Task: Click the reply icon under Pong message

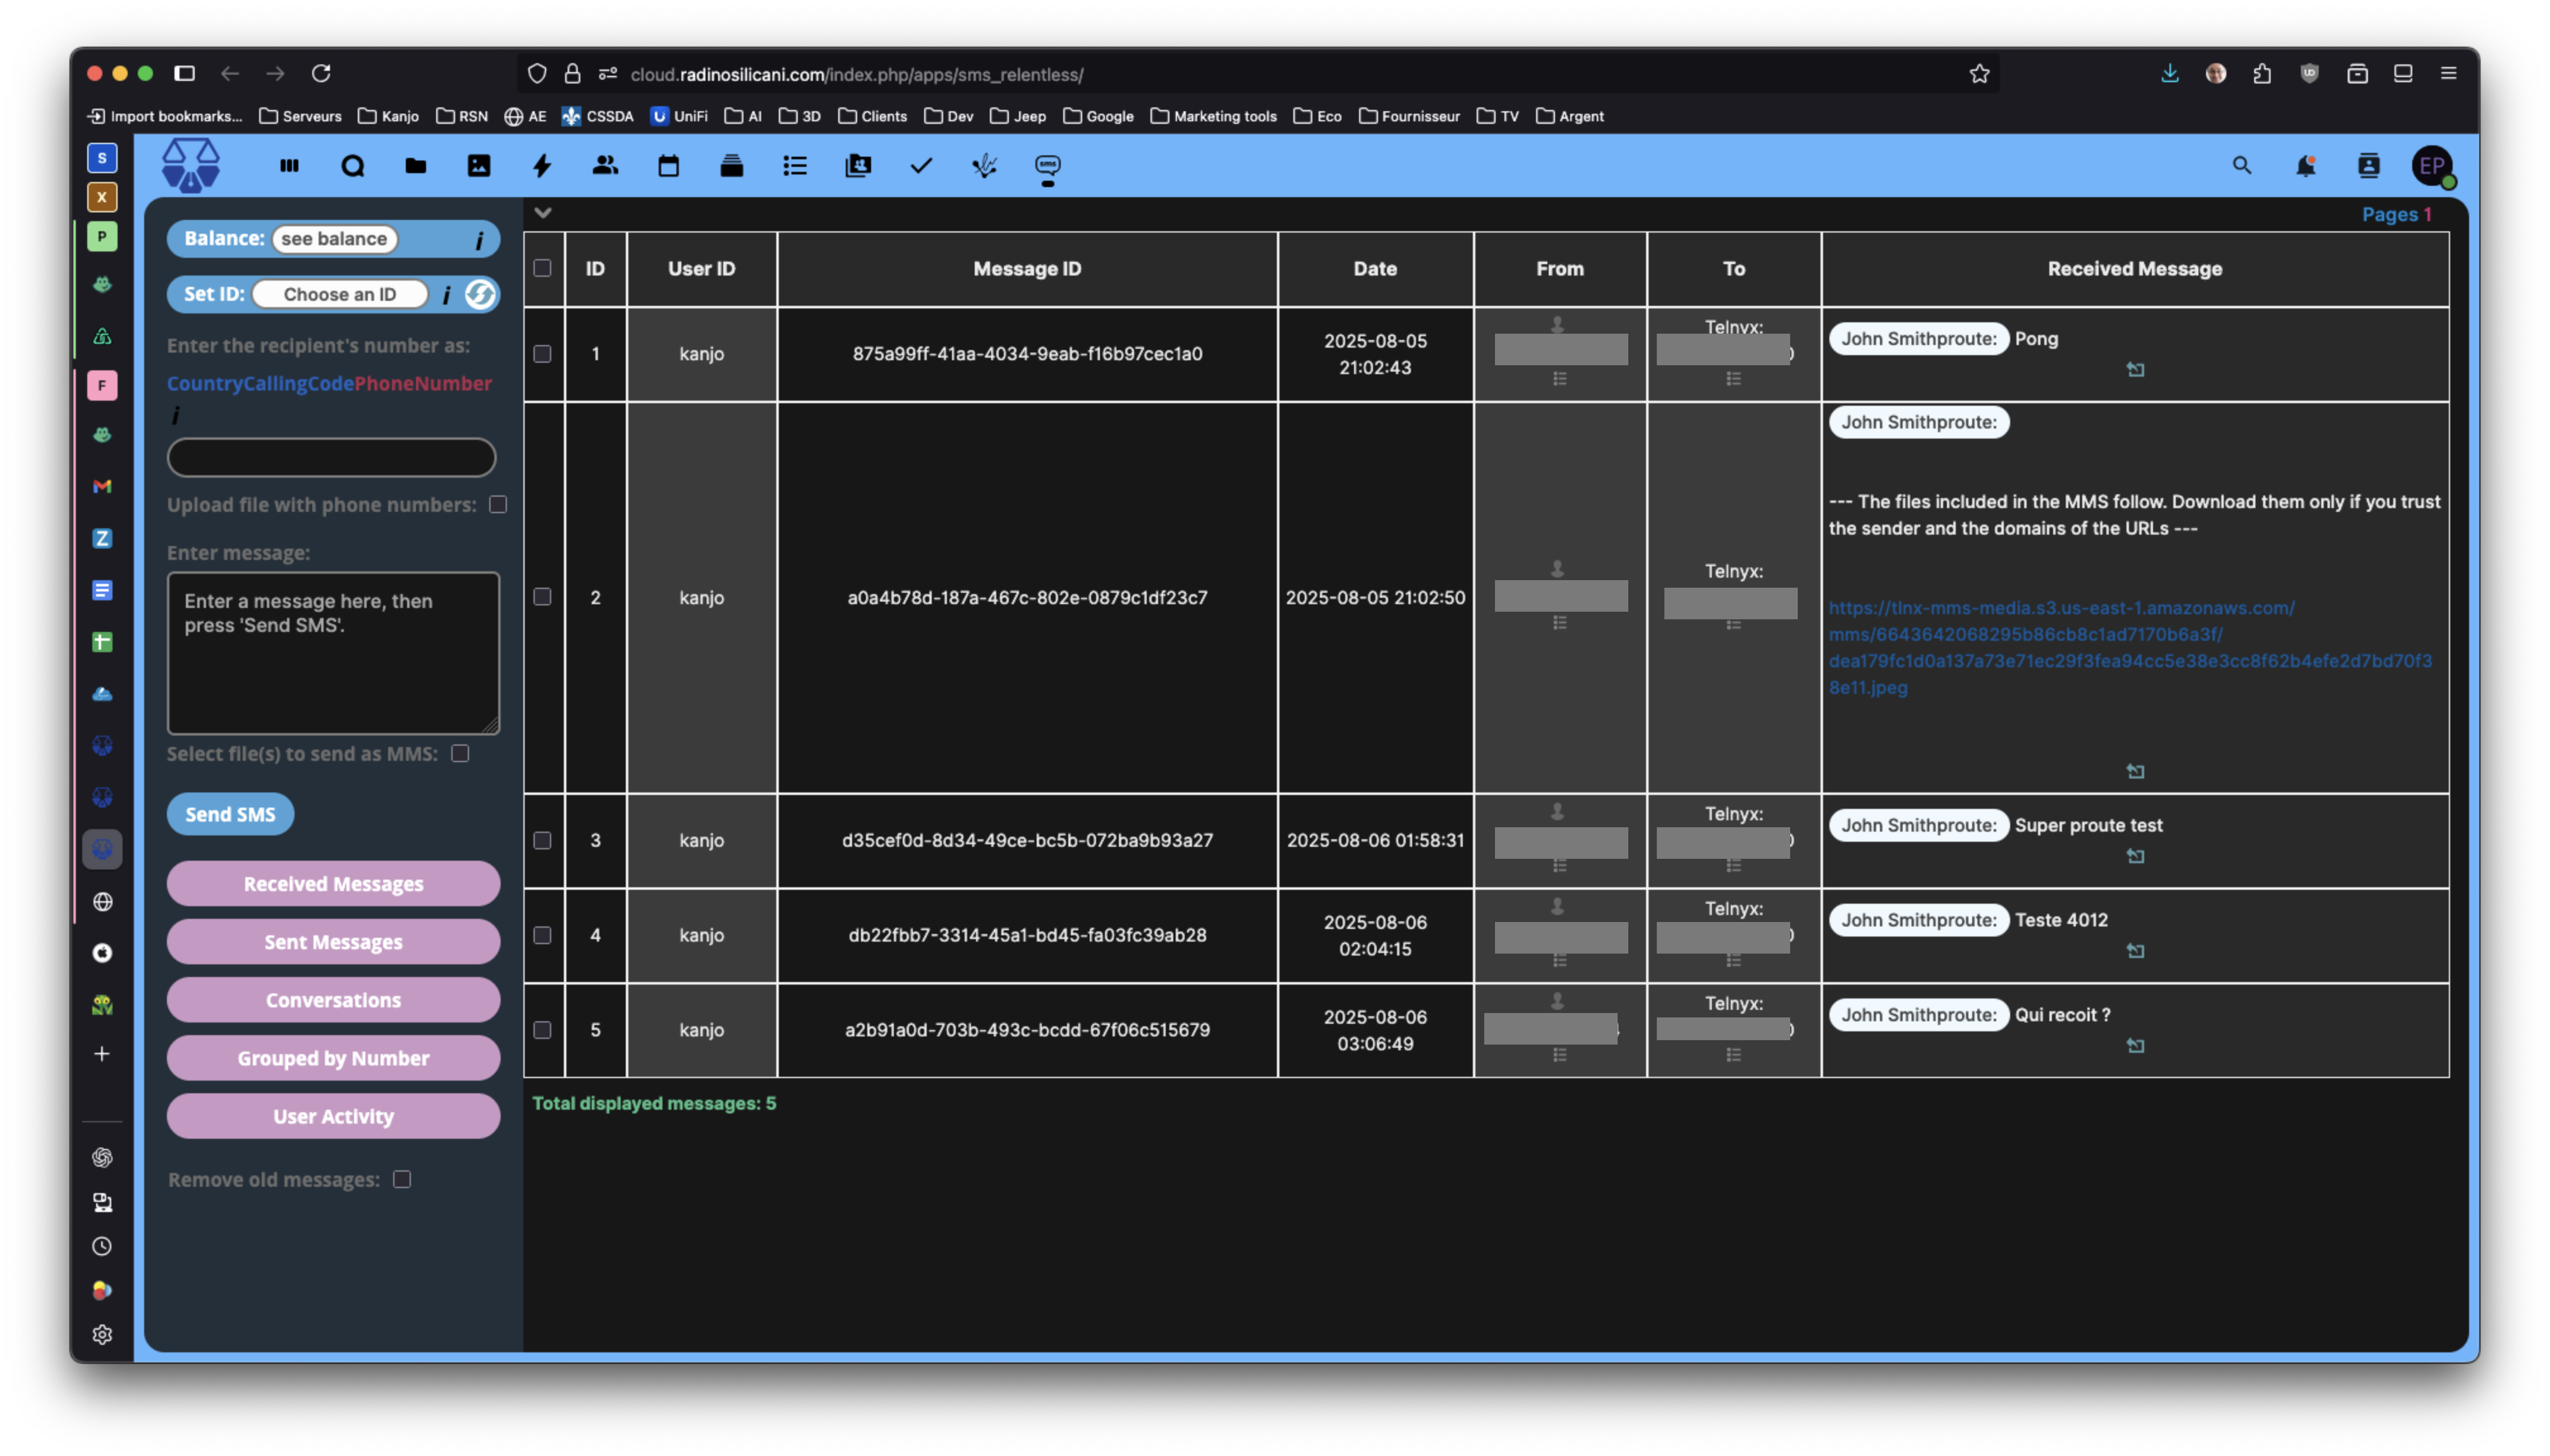Action: (x=2135, y=370)
